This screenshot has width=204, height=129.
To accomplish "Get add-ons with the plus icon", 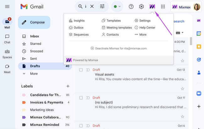I will point(199,106).
